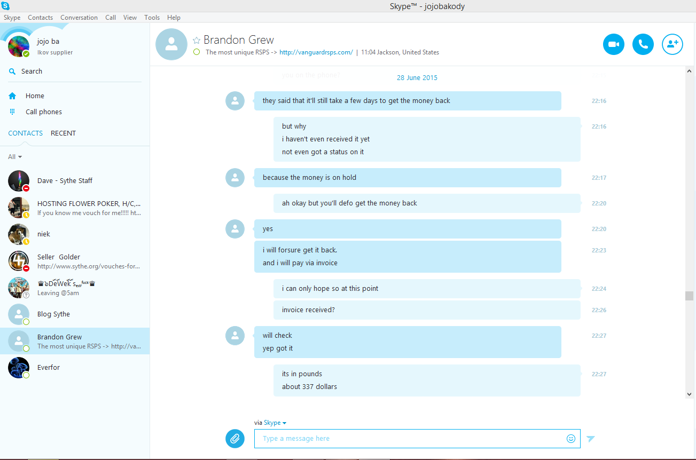This screenshot has height=460, width=696.
Task: Click chat scrollbar up arrow
Action: point(690,71)
